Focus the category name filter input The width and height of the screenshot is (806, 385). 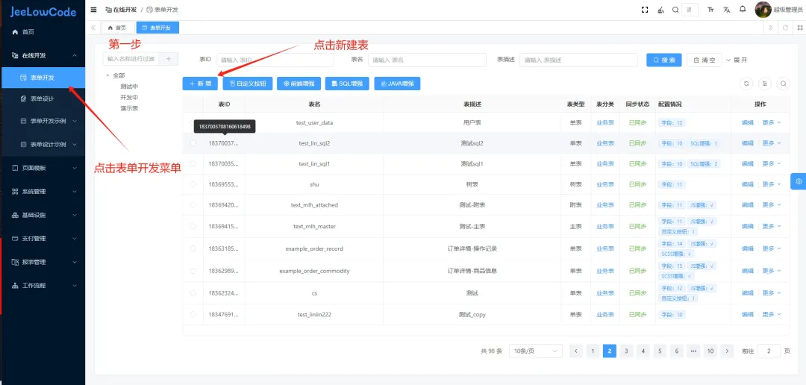click(131, 59)
